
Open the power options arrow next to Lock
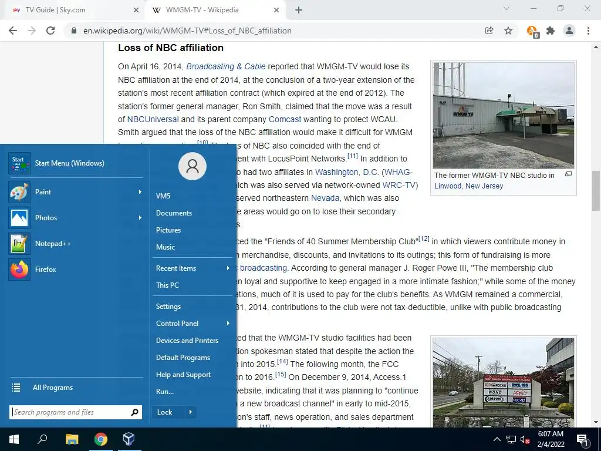(x=191, y=412)
